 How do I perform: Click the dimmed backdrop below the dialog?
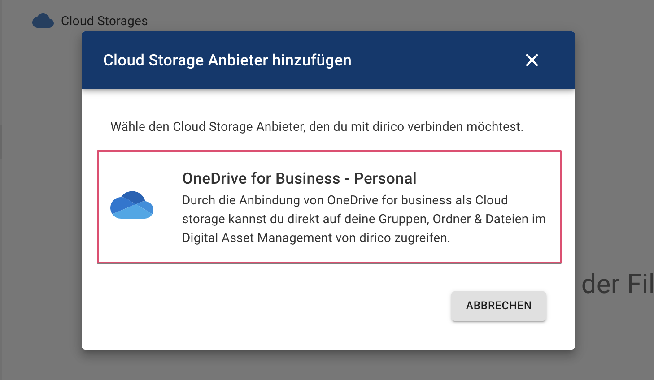click(x=327, y=365)
